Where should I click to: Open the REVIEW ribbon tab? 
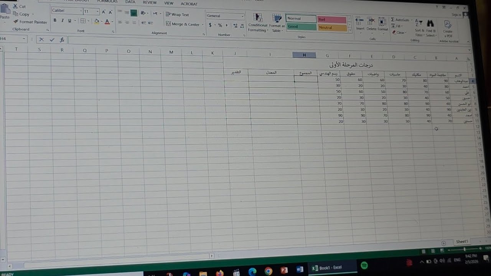pos(150,3)
